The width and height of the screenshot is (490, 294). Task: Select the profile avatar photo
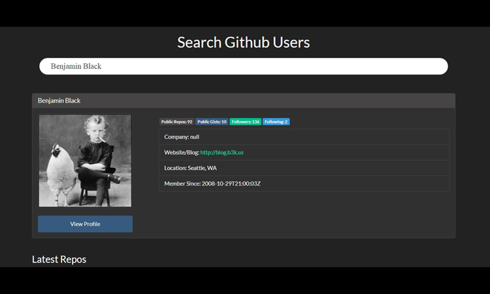[x=85, y=161]
